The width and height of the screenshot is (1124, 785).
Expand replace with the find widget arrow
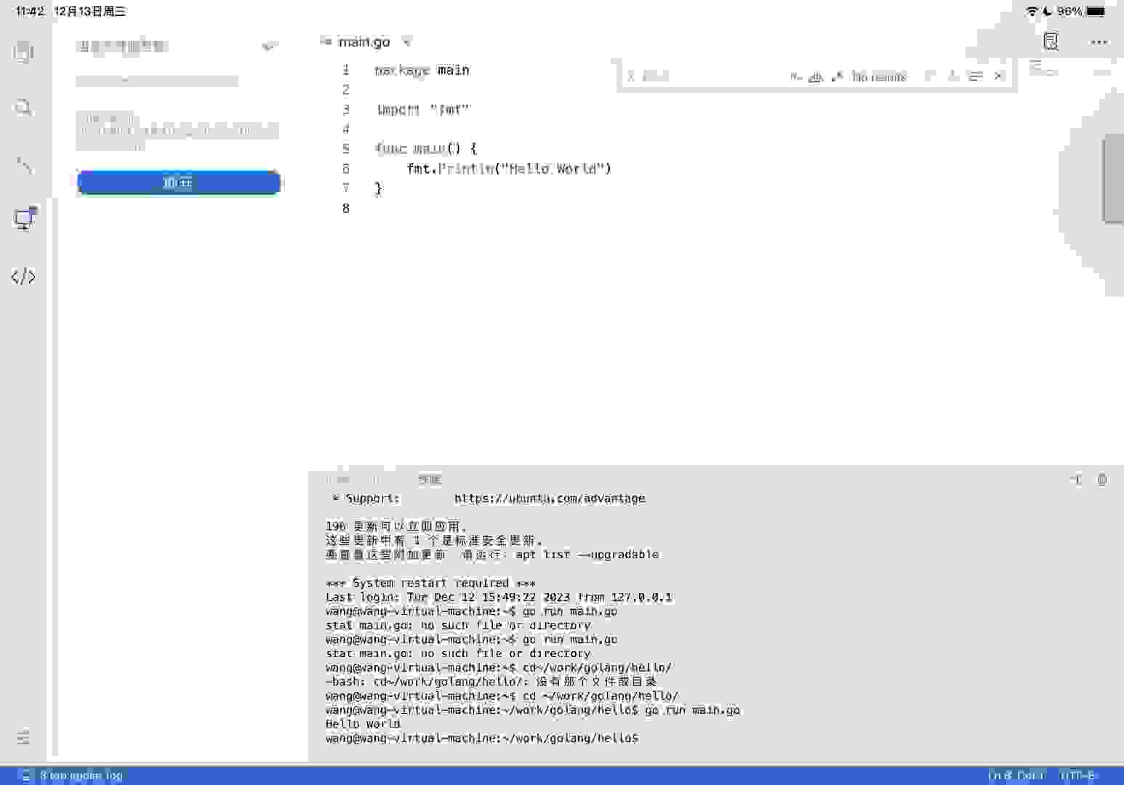[x=630, y=76]
